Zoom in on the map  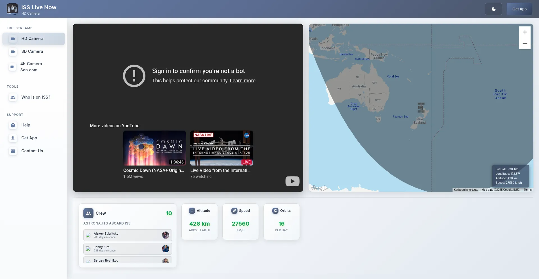[525, 32]
